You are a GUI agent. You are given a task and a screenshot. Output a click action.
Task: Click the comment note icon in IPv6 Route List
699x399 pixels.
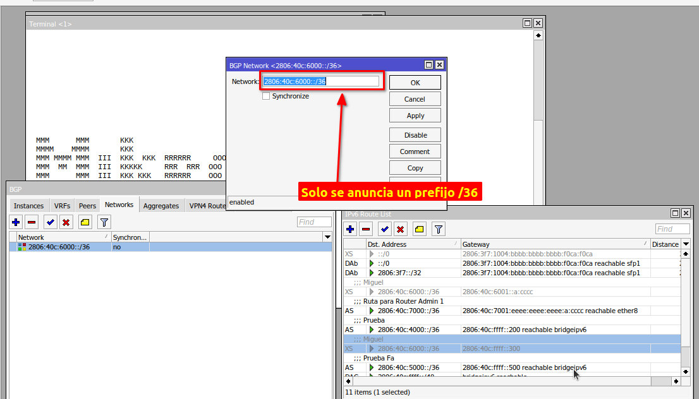pyautogui.click(x=419, y=229)
